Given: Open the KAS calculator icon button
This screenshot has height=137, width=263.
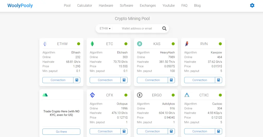Looking at the screenshot, I should (x=171, y=80).
